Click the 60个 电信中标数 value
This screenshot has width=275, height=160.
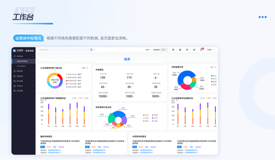(x=103, y=87)
